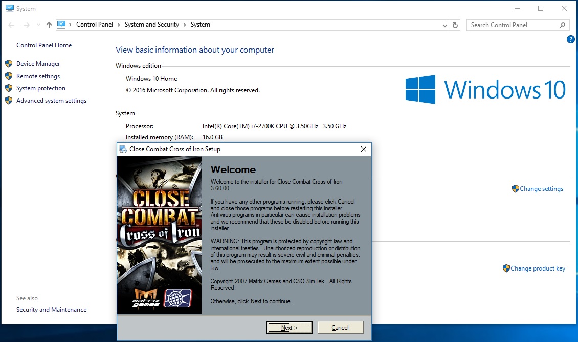Expand chevron after Control Panel breadcrumb
The width and height of the screenshot is (578, 342).
[119, 25]
